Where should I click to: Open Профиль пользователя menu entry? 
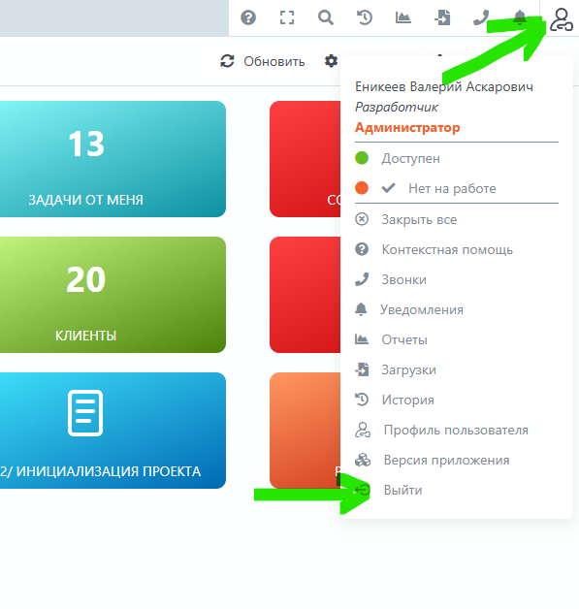coord(456,430)
